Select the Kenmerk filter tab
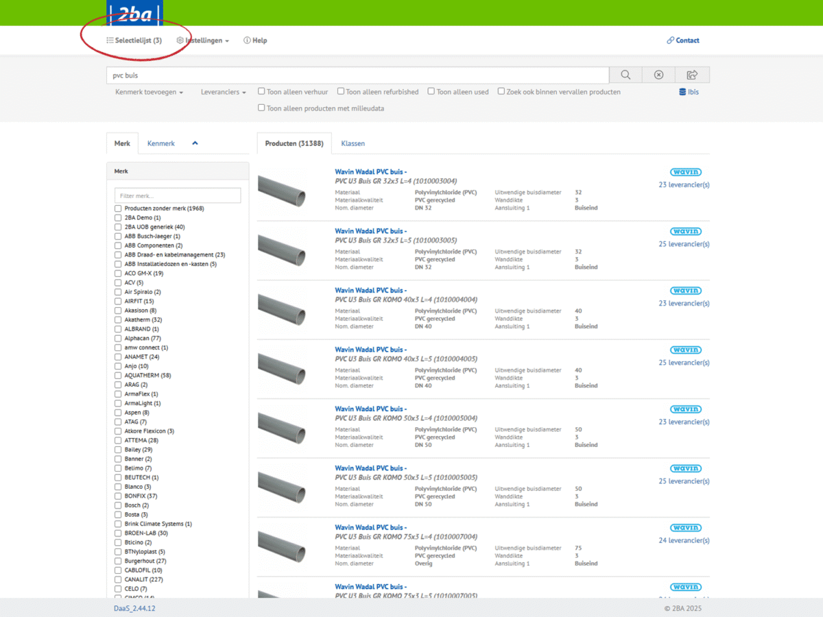Image resolution: width=823 pixels, height=617 pixels. (x=161, y=143)
